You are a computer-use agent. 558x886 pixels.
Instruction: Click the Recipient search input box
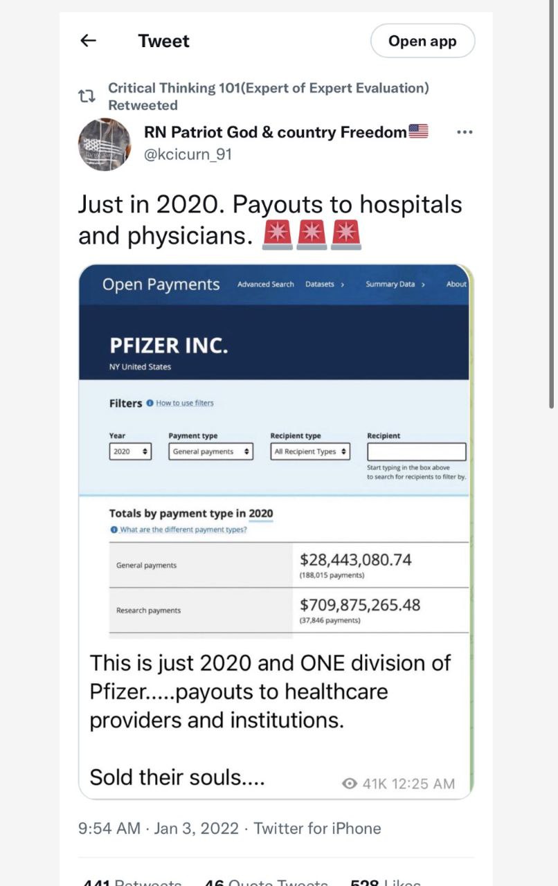point(417,452)
